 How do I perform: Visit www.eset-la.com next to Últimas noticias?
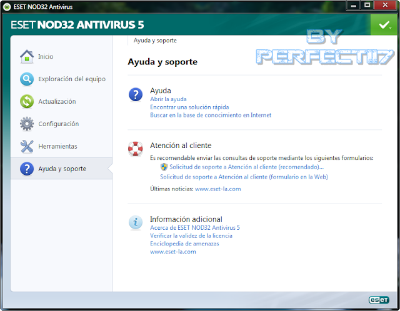click(x=218, y=189)
